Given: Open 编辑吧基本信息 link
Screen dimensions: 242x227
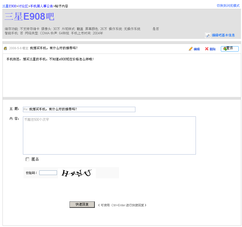Looking at the screenshot, I should click(x=223, y=35).
